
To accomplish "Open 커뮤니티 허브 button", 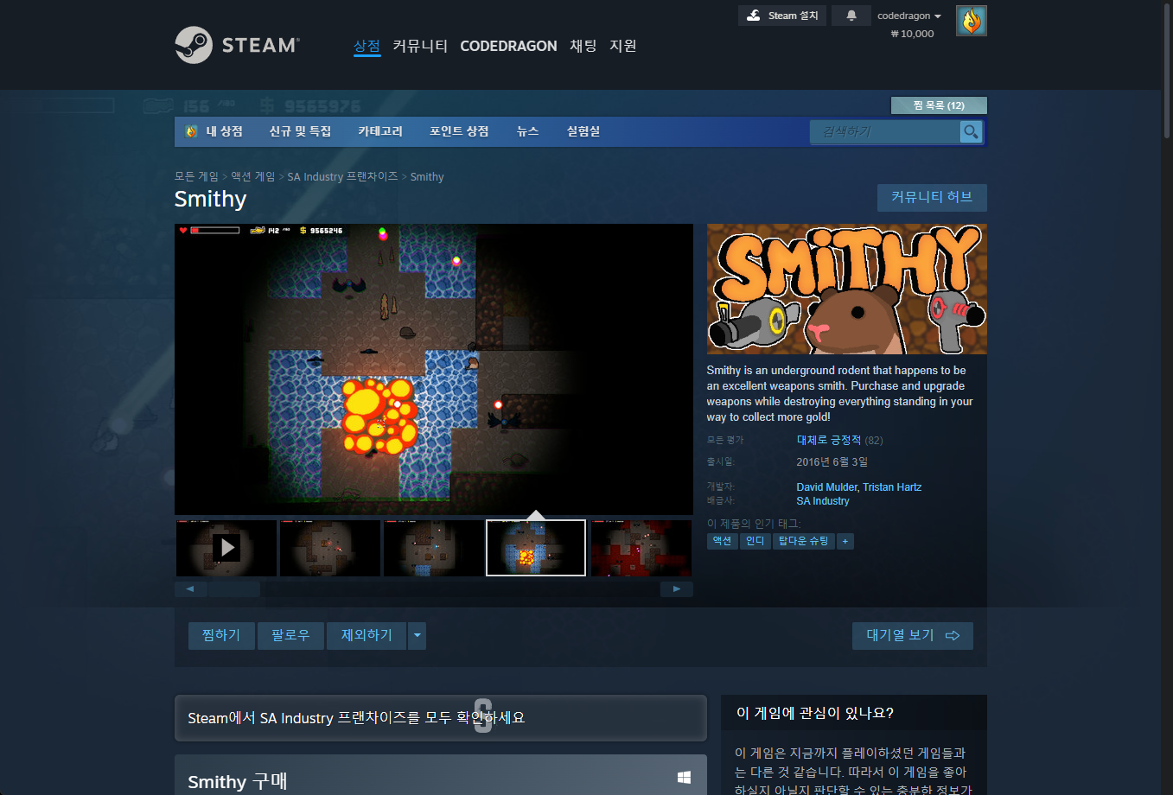I will pyautogui.click(x=932, y=197).
